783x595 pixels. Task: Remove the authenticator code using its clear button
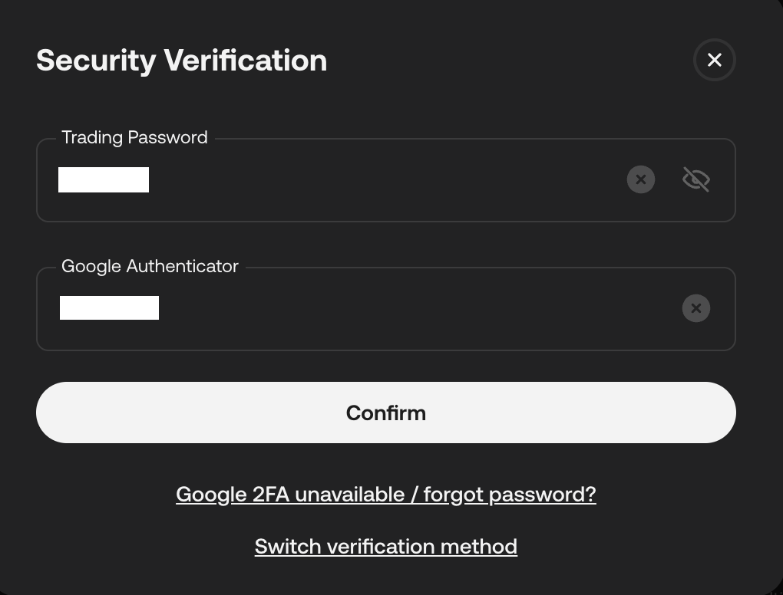(695, 308)
